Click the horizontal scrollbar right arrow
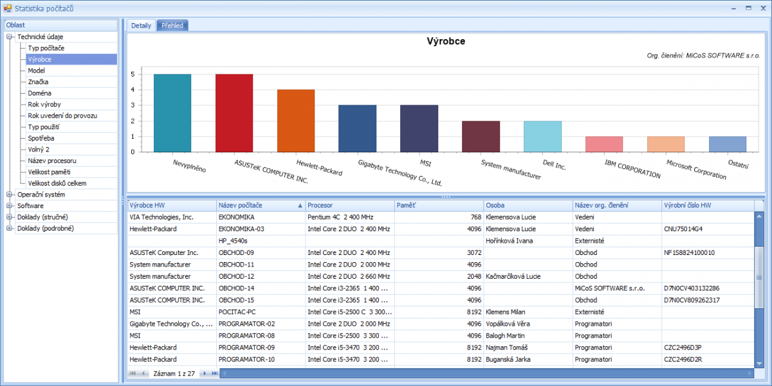 (749, 373)
